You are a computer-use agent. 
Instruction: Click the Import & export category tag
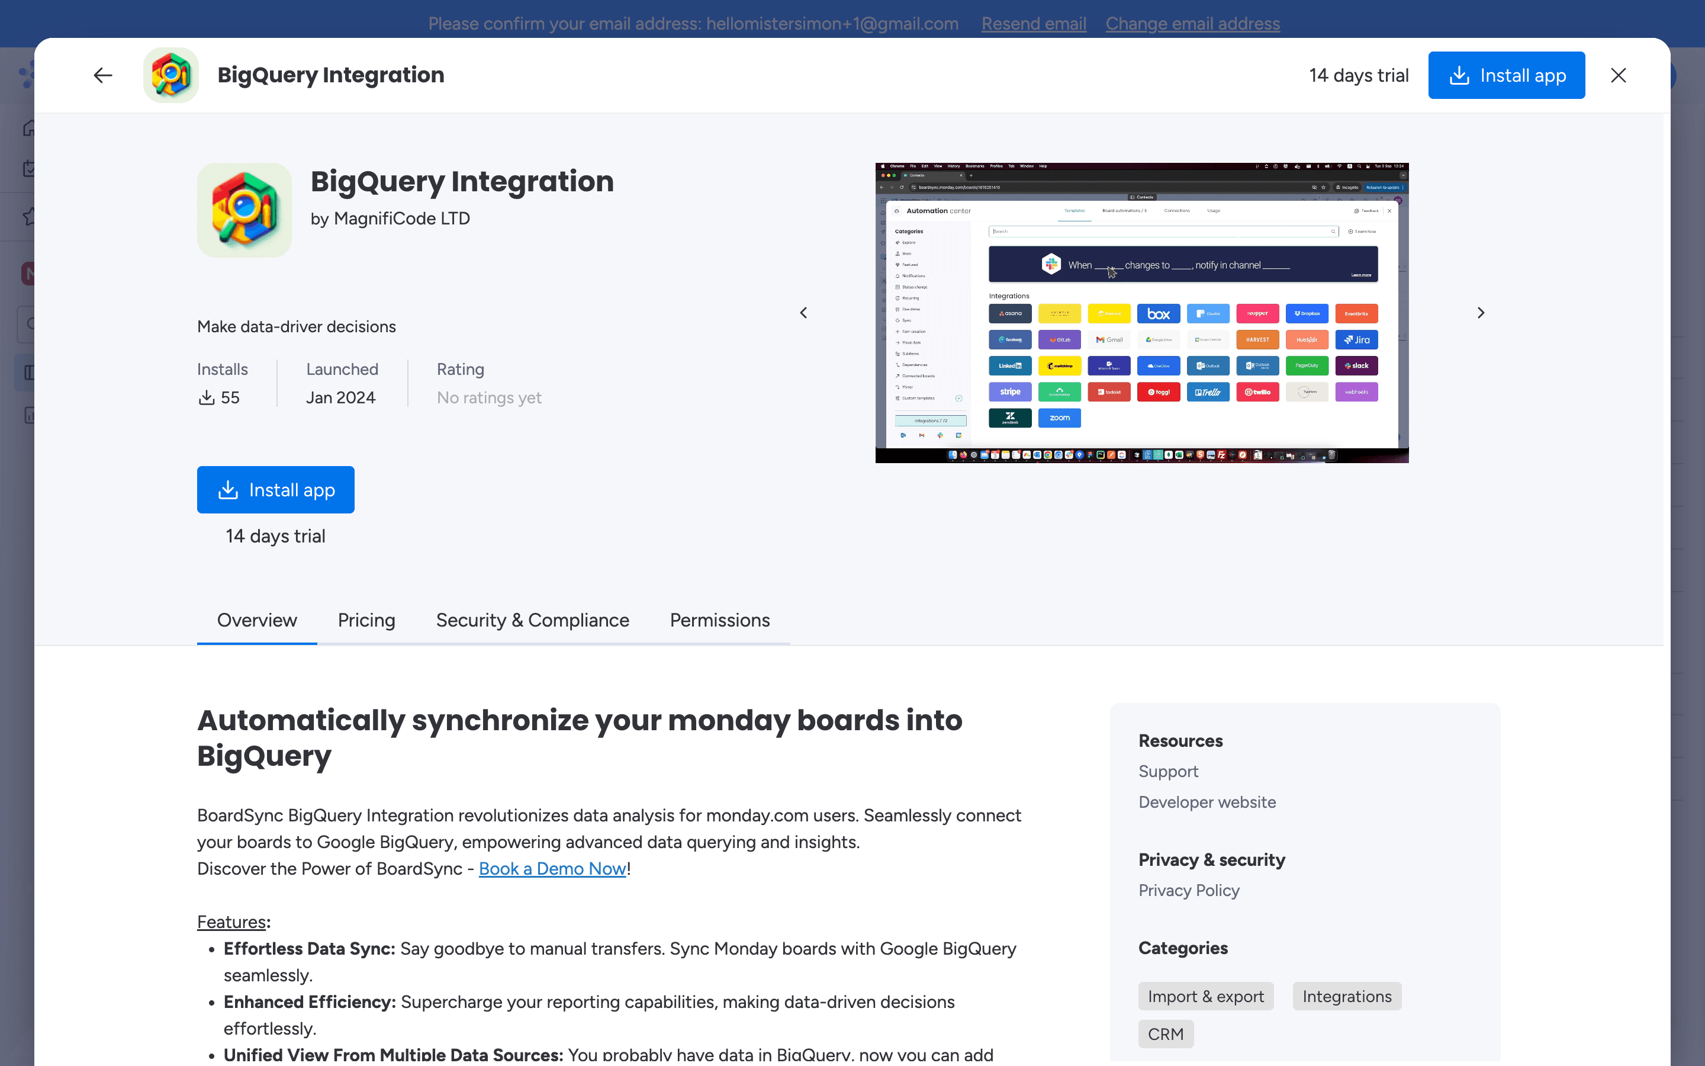point(1205,996)
